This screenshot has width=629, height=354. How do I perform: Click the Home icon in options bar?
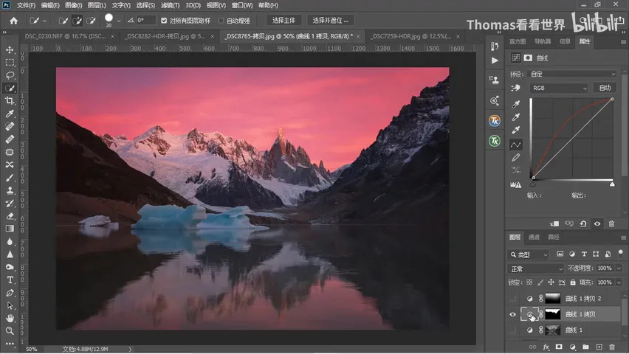tap(13, 21)
